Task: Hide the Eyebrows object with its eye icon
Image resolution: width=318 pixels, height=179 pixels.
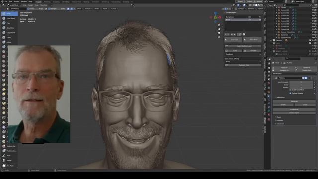Action: tap(313, 35)
